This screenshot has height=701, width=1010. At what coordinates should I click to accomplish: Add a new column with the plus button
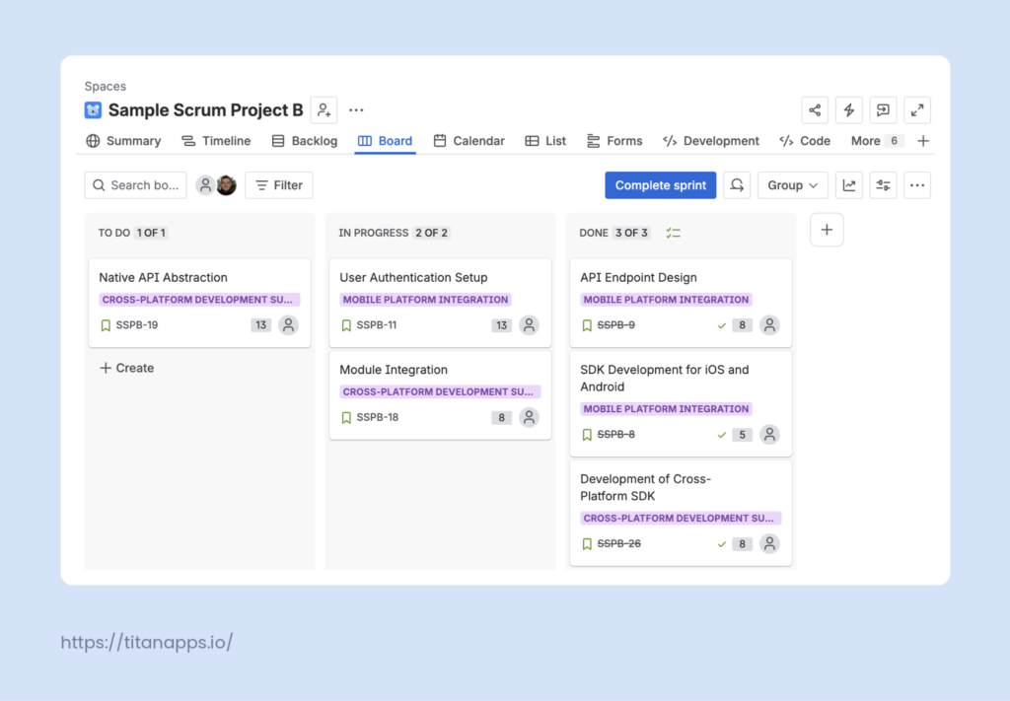828,230
